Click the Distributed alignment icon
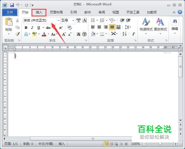Screen dimensions: 185x149 pyautogui.click(x=118, y=27)
